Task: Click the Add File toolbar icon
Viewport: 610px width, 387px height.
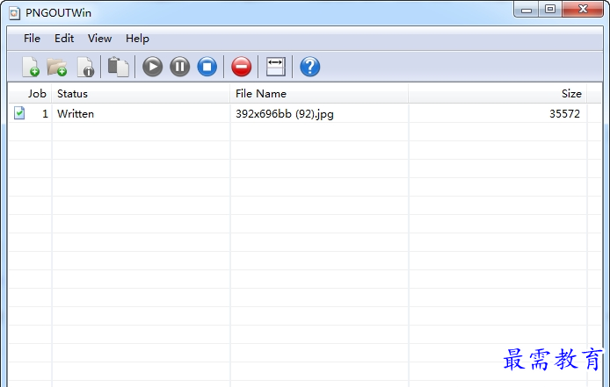Action: [x=31, y=67]
